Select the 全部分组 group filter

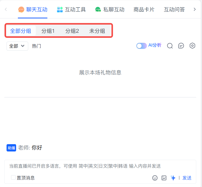coord(21,31)
